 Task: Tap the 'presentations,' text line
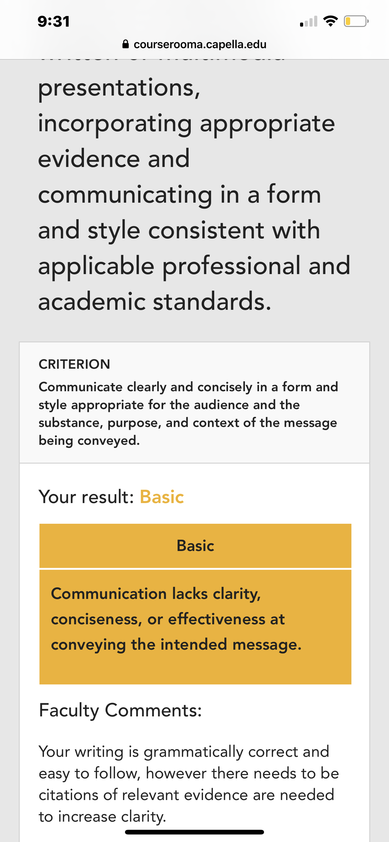pyautogui.click(x=119, y=88)
